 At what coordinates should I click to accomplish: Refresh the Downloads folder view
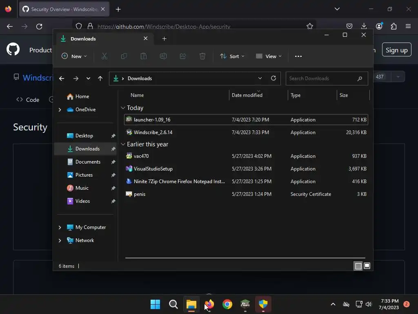coord(273,78)
